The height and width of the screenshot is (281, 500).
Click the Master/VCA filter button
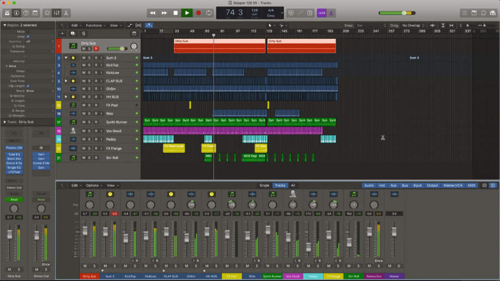point(453,186)
